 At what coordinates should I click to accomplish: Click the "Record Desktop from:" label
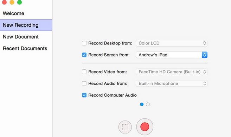(x=110, y=43)
